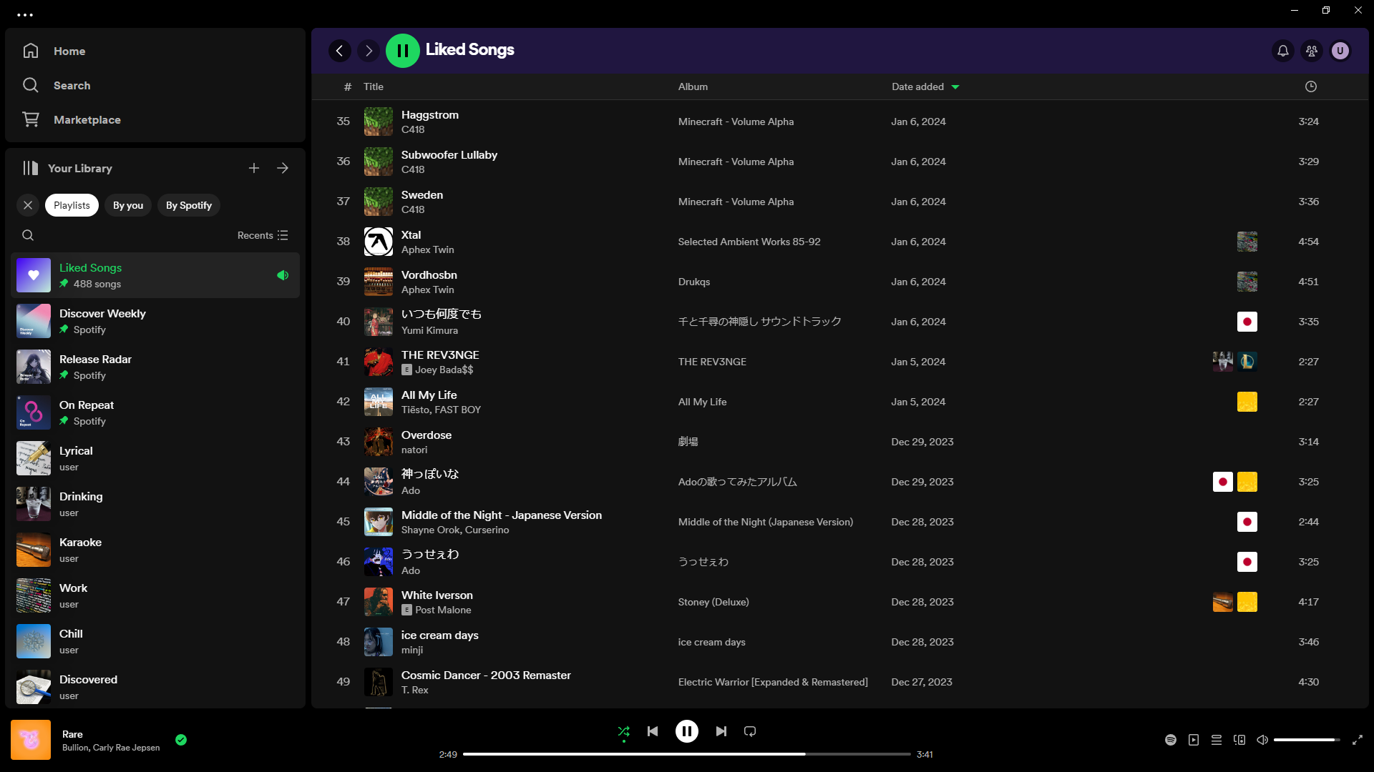Toggle shuffle in the playback bar
1374x772 pixels.
(623, 731)
